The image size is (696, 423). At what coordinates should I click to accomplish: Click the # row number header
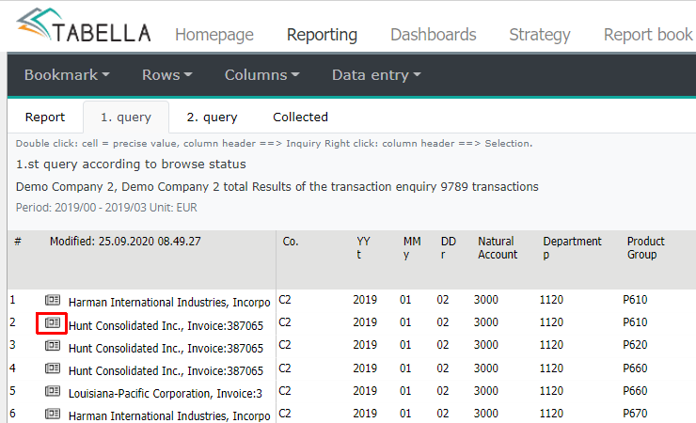[x=18, y=242]
